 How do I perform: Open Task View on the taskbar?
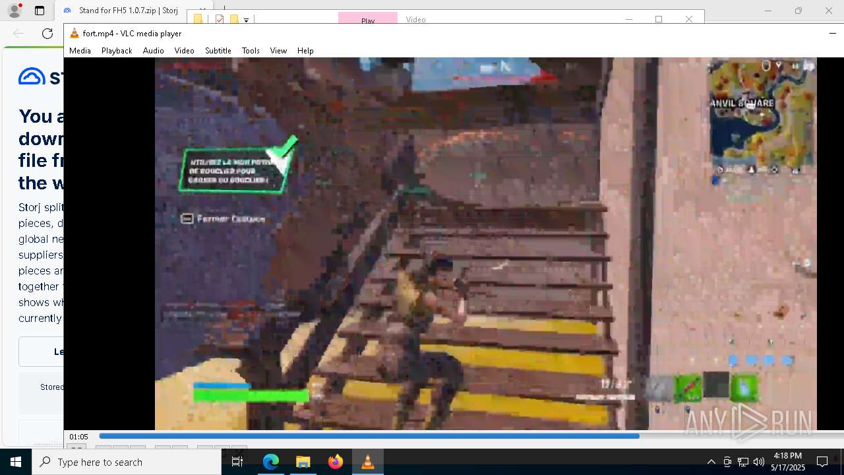(238, 462)
